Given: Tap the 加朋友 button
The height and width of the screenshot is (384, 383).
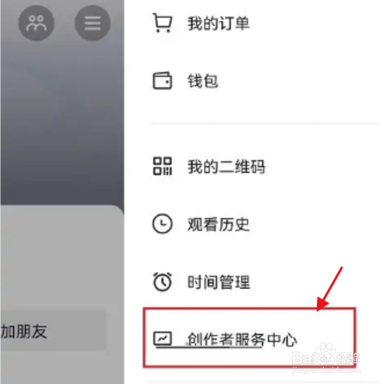Looking at the screenshot, I should (x=53, y=331).
